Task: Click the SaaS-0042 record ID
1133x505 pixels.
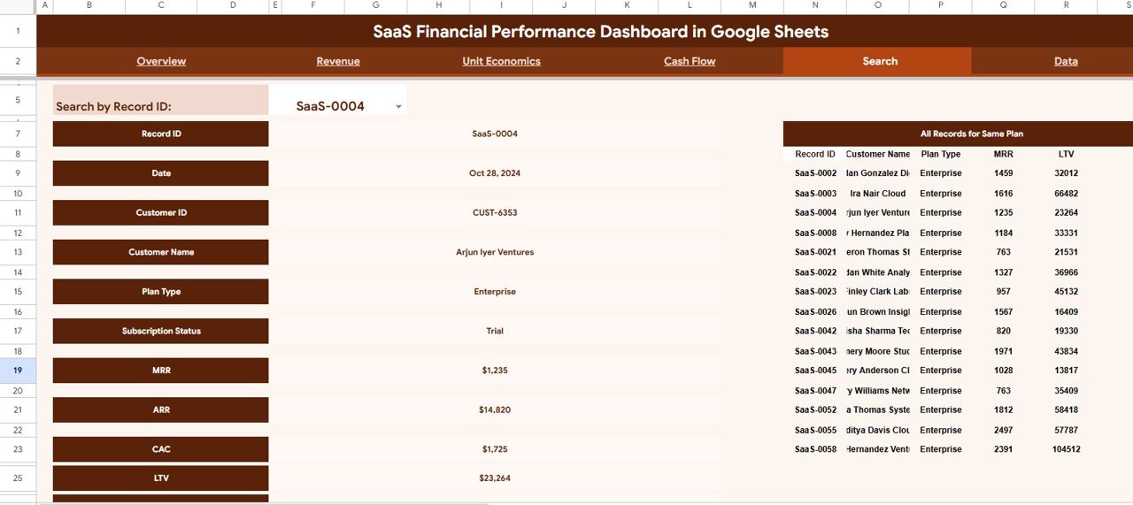Action: point(815,331)
